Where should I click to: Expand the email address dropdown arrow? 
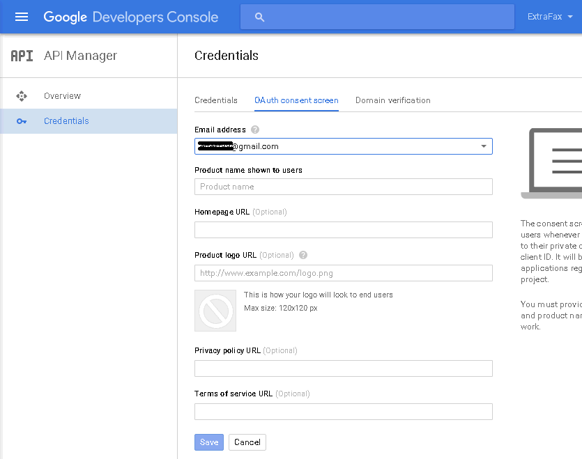[x=484, y=146]
